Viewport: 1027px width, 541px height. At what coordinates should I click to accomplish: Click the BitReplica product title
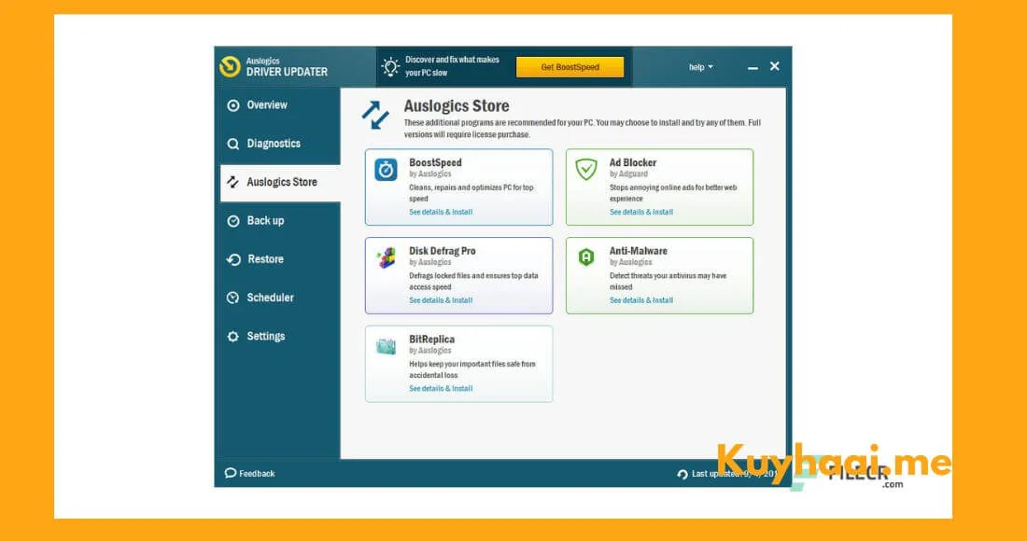click(x=431, y=339)
